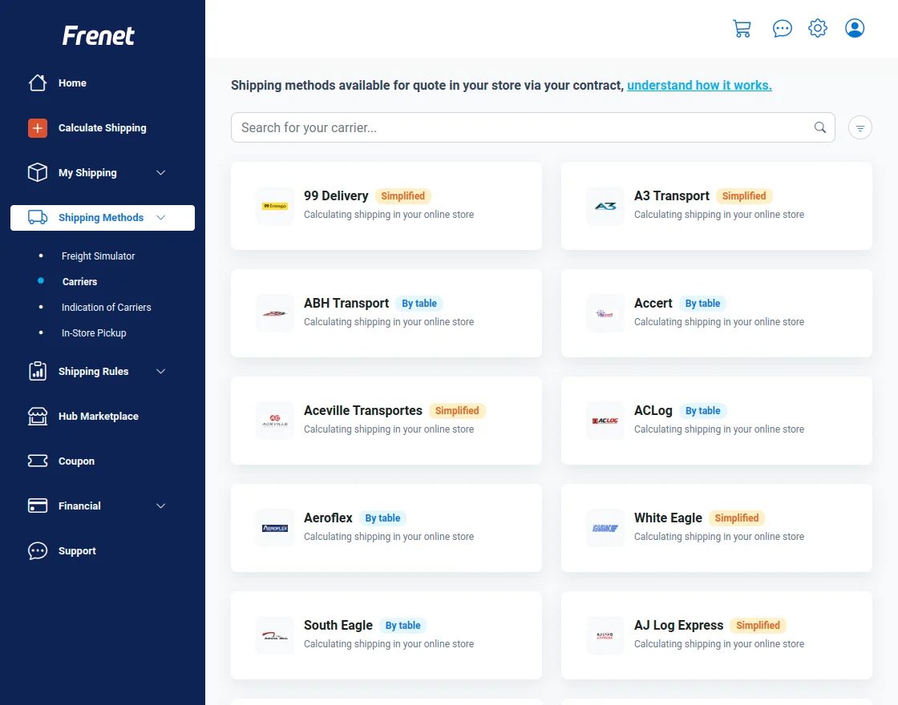The image size is (898, 705).
Task: Open the Accert carrier name
Action: [x=653, y=304]
